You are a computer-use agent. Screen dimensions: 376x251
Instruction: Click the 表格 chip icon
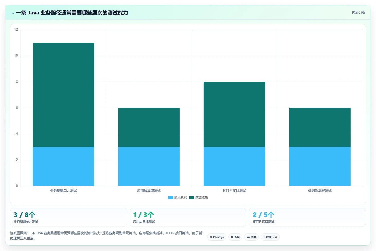pyautogui.click(x=232, y=237)
